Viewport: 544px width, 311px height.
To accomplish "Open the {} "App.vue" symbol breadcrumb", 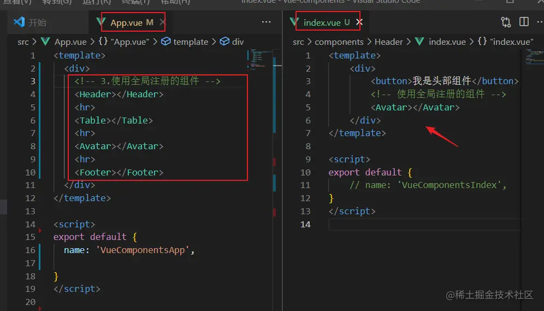I will pyautogui.click(x=124, y=42).
